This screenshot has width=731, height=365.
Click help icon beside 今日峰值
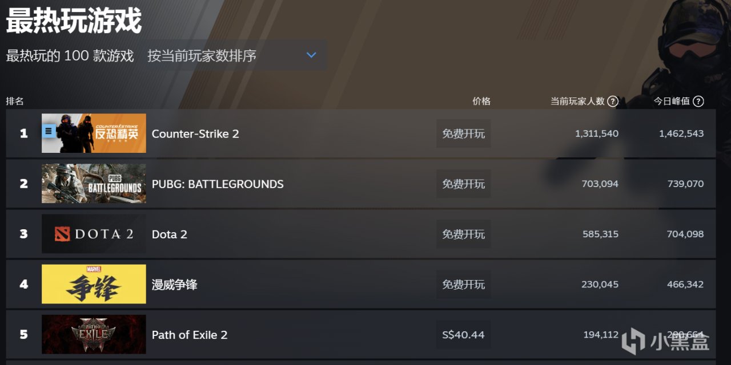click(698, 102)
